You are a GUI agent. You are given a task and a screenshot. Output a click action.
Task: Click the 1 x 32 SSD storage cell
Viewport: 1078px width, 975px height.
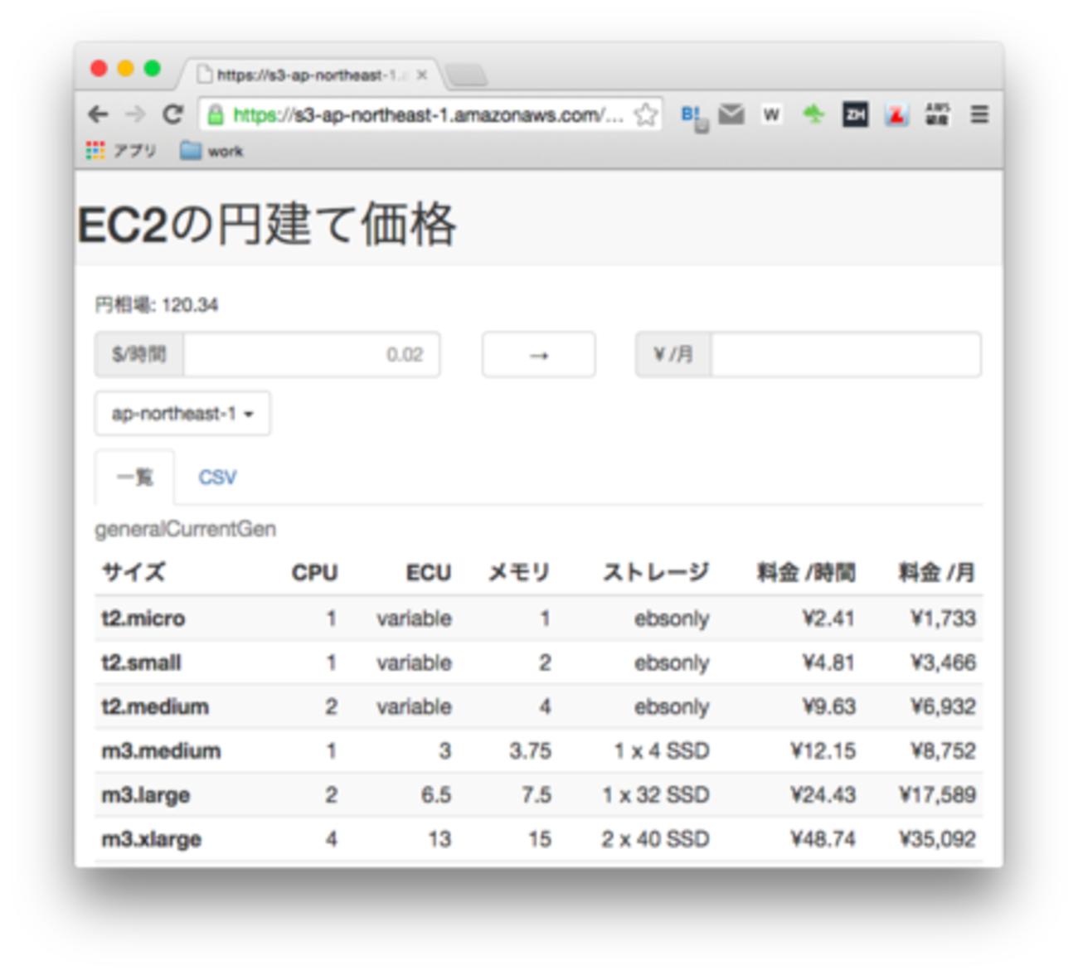point(656,795)
